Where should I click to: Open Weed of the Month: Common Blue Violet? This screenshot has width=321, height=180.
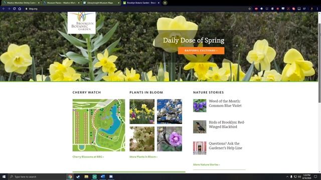click(x=225, y=103)
